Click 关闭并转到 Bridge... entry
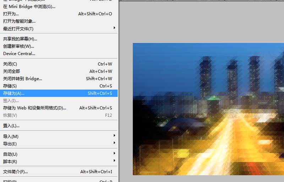Viewport: 284px width, 182px height. pyautogui.click(x=59, y=79)
